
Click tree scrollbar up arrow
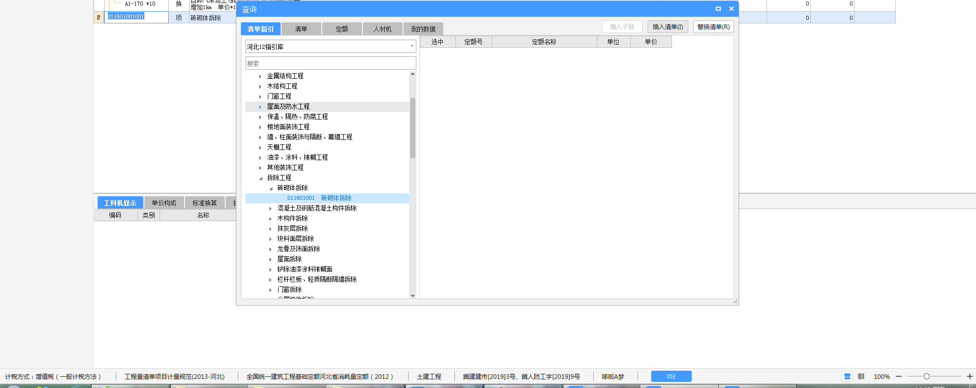click(413, 74)
